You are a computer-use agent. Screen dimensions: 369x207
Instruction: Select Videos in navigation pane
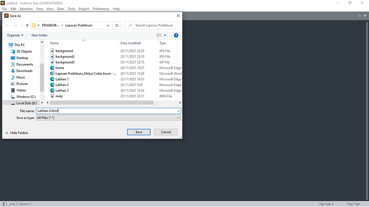pos(21,90)
